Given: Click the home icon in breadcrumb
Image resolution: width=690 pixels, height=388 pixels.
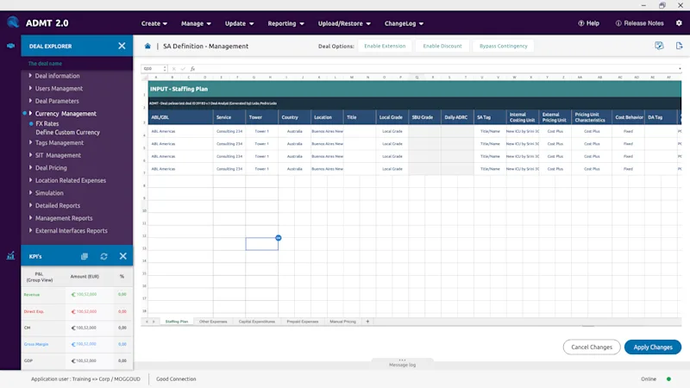Looking at the screenshot, I should [147, 46].
